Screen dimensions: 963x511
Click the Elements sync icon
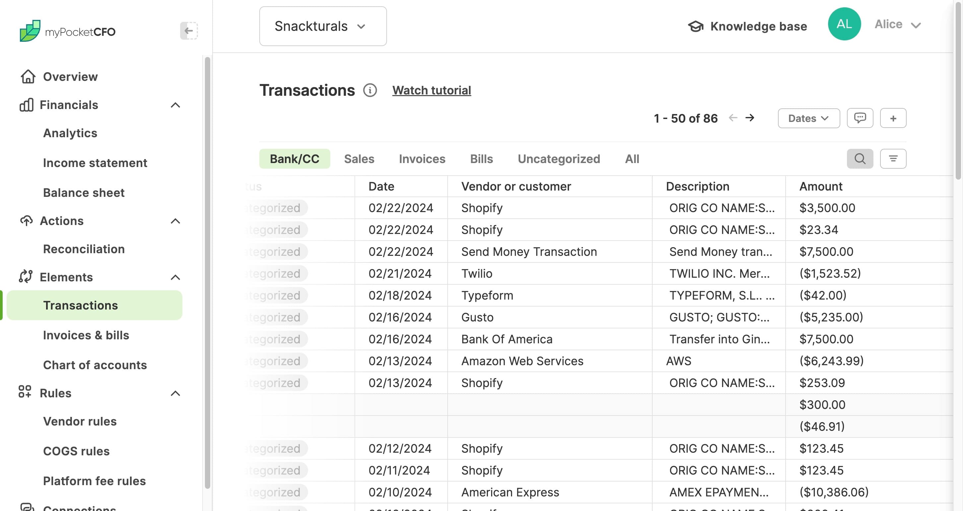[26, 277]
